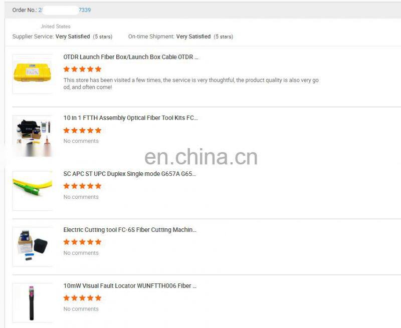This screenshot has height=328, width=401.
Task: Open the SC APC ST UPC Duplex title
Action: [x=130, y=174]
